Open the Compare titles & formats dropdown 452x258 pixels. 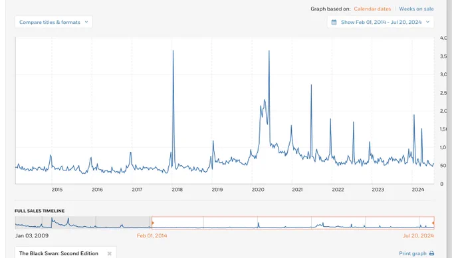point(54,22)
